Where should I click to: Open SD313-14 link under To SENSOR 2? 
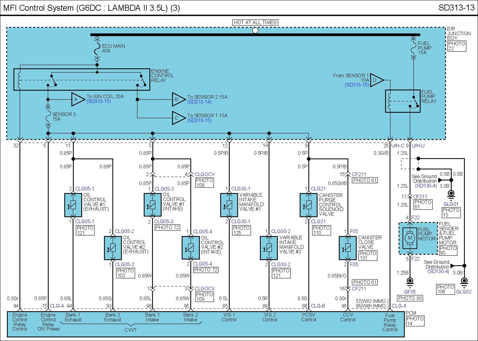(199, 102)
